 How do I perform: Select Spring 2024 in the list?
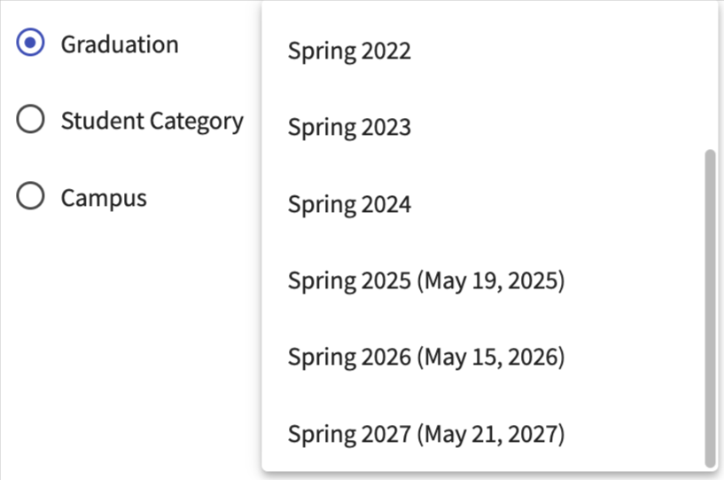pyautogui.click(x=349, y=204)
